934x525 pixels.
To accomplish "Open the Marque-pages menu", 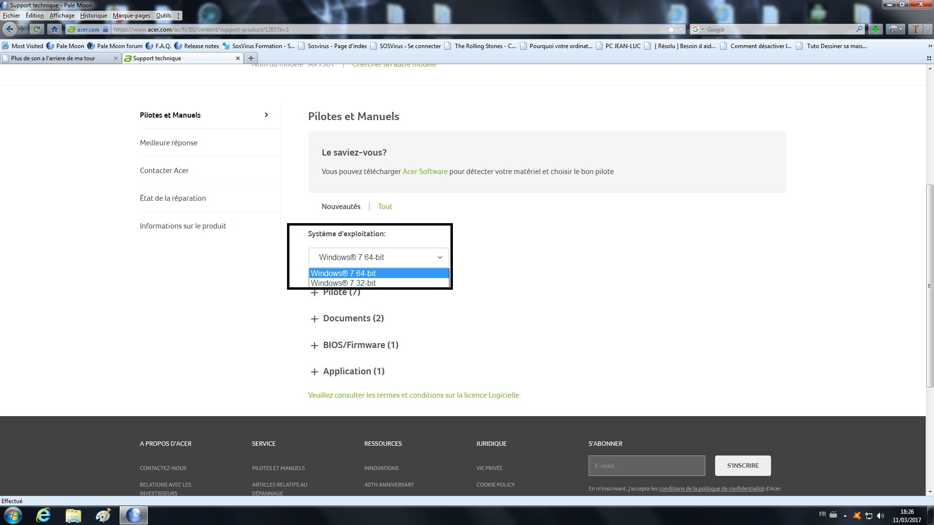I will pyautogui.click(x=131, y=16).
